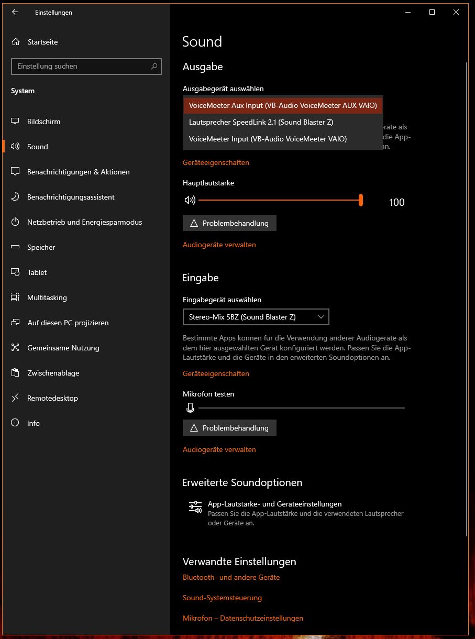The width and height of the screenshot is (475, 639).
Task: Open Speicher using the drive icon
Action: coord(15,247)
